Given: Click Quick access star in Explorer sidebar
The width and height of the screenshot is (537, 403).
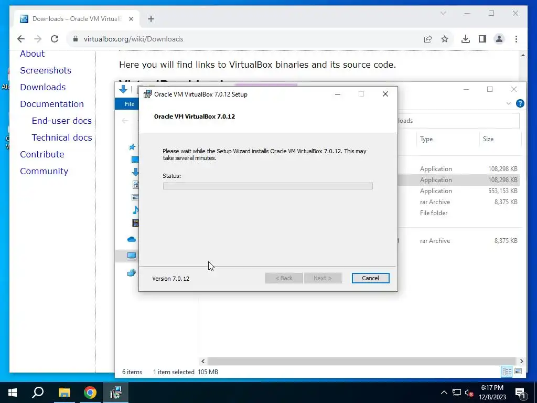Looking at the screenshot, I should click(132, 147).
